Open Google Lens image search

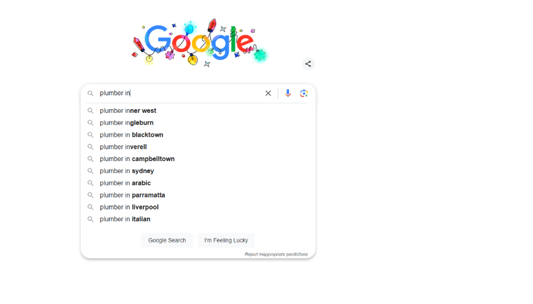pos(304,93)
